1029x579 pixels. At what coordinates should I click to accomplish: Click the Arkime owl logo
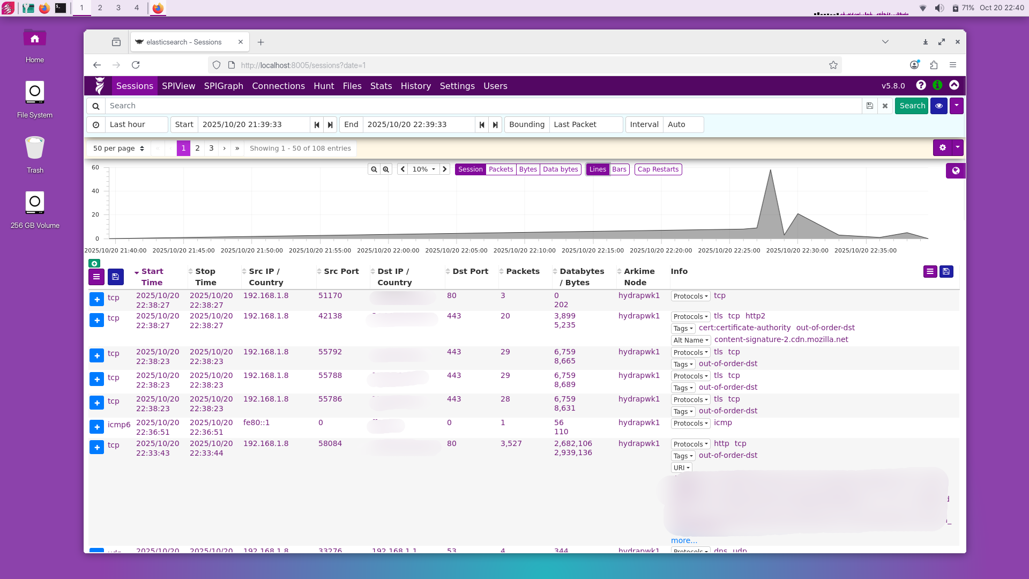pyautogui.click(x=100, y=86)
